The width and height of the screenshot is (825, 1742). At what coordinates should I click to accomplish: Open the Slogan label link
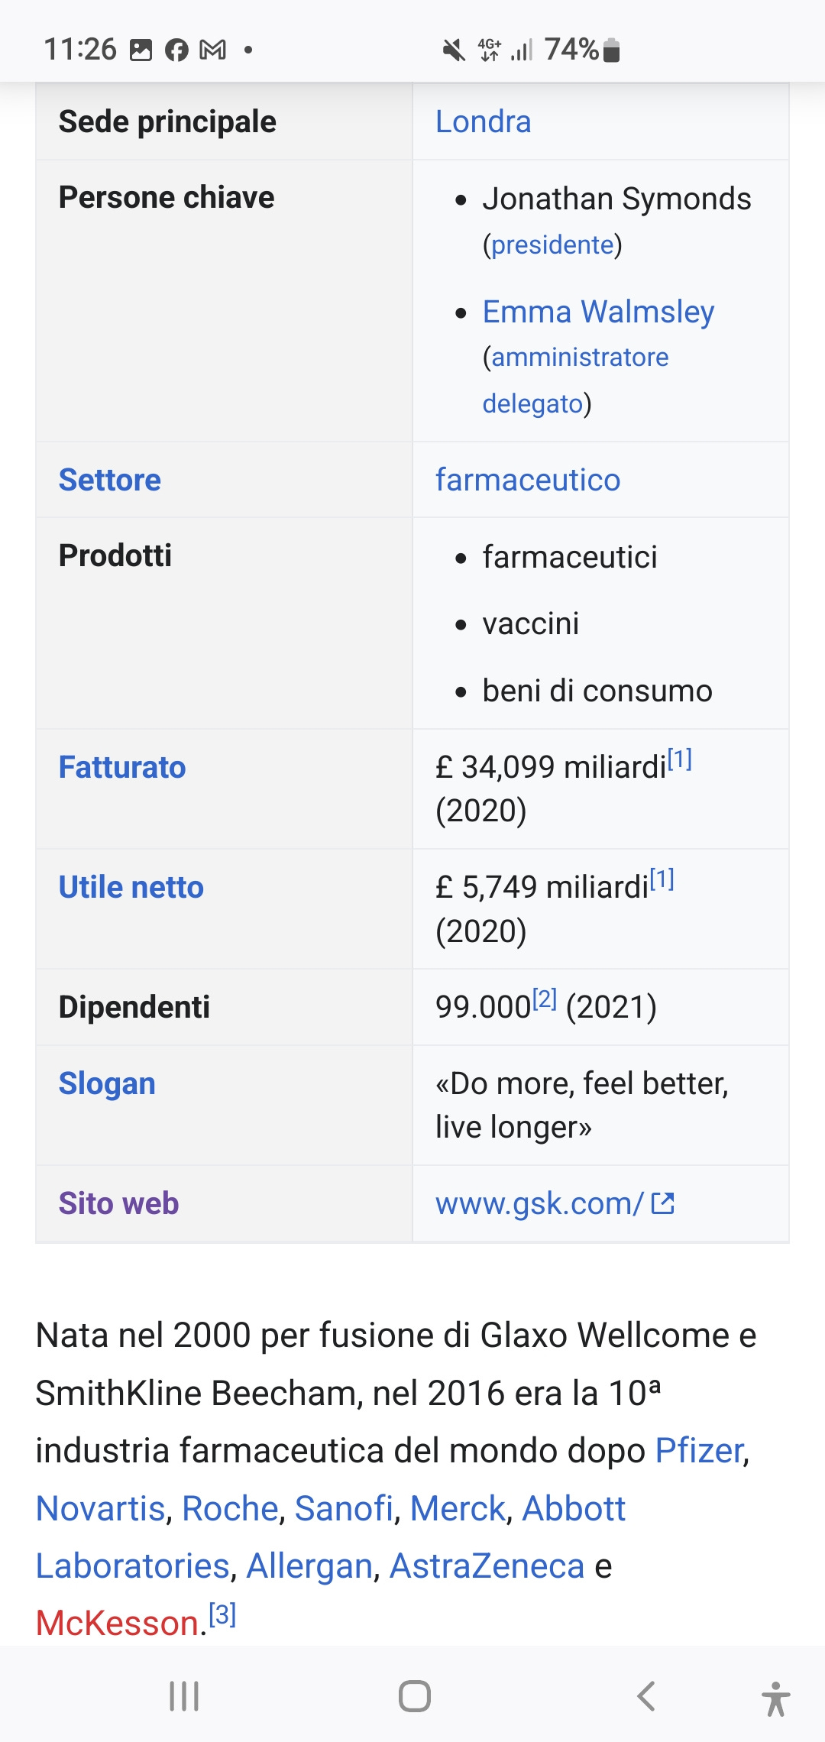pos(107,1083)
